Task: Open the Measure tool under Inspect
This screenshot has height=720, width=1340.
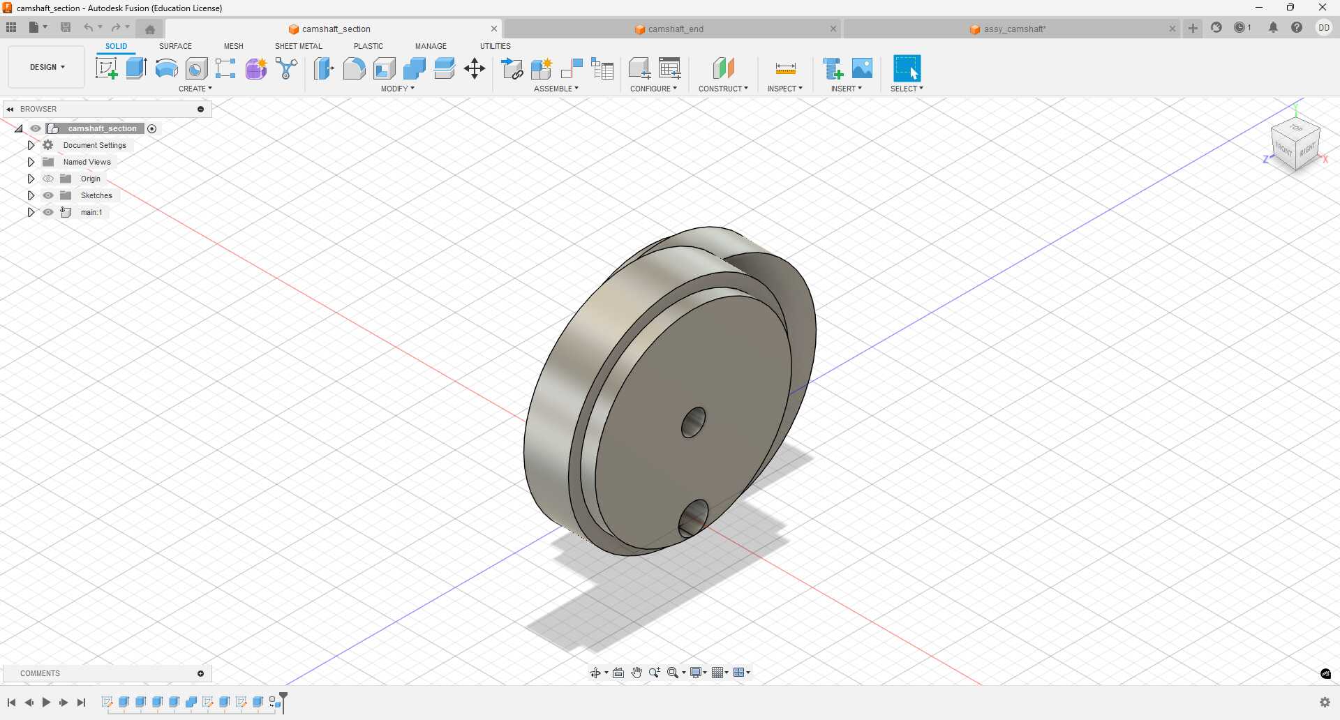Action: 785,70
